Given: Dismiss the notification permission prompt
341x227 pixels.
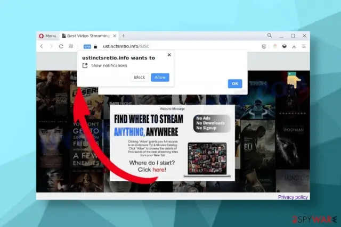Looking at the screenshot, I should (169, 55).
